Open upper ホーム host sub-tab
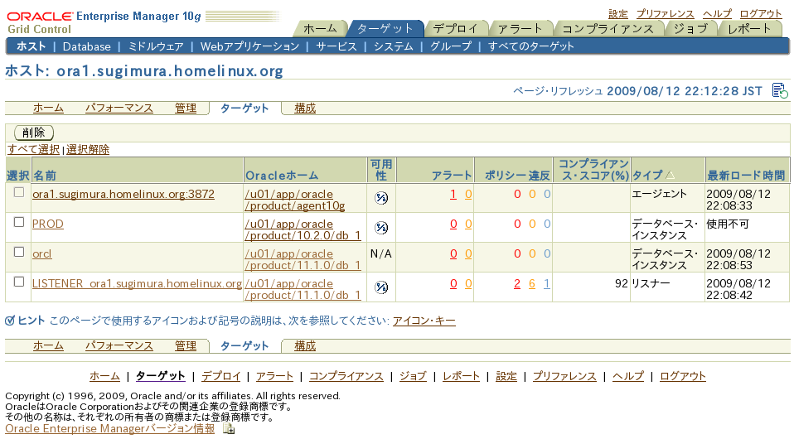 pyautogui.click(x=48, y=108)
